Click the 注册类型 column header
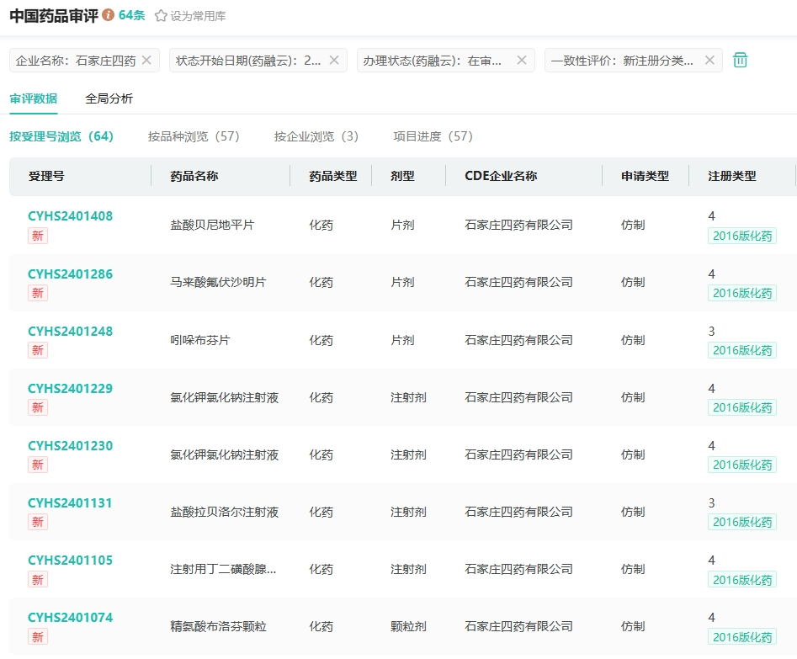Image resolution: width=797 pixels, height=659 pixels. pyautogui.click(x=731, y=176)
